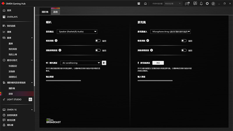Viewport: 233px width, 131px height.
Task: Select 加強器 in sidebar
Action: pos(12,71)
